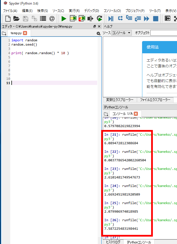Open the ツール(T) menu

155,11
